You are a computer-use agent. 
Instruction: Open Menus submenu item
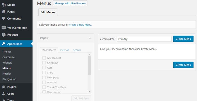pyautogui.click(x=7, y=68)
